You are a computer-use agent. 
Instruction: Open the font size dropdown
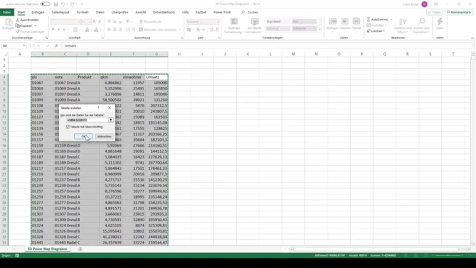(89, 22)
